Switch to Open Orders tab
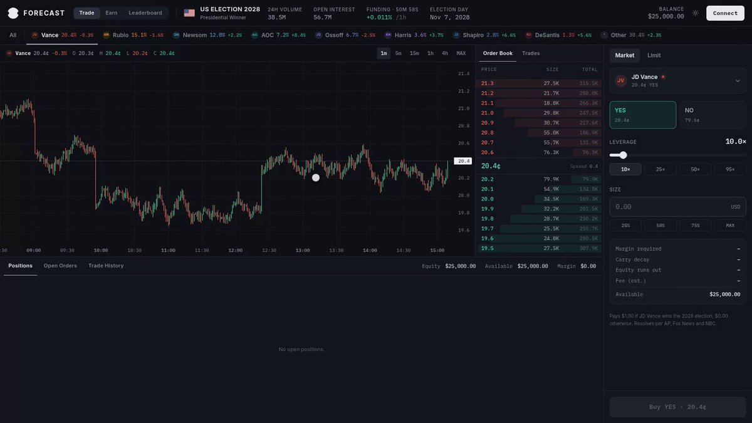The image size is (752, 423). tap(60, 266)
